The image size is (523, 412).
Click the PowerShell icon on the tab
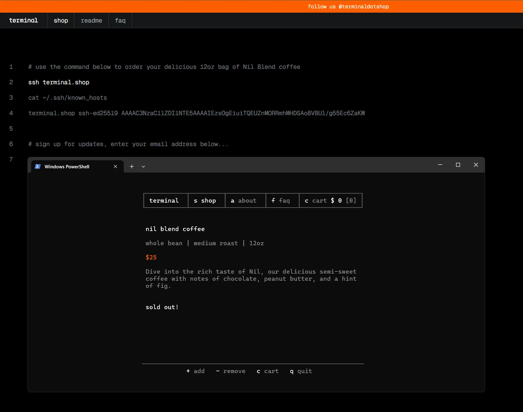pos(38,166)
